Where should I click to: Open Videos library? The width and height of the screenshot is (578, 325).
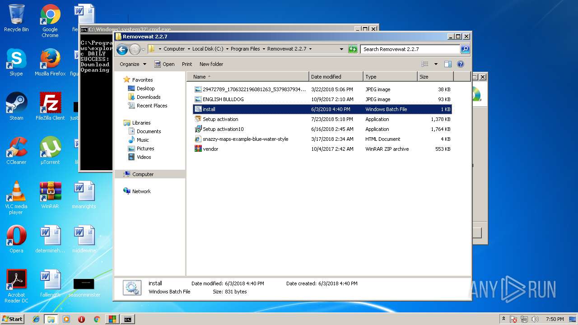point(144,157)
